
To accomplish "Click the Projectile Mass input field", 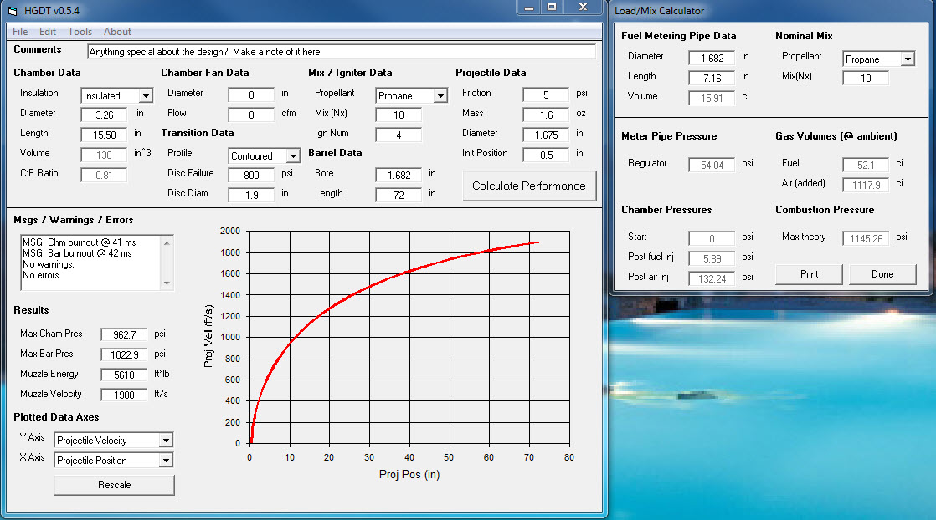I will [x=546, y=115].
